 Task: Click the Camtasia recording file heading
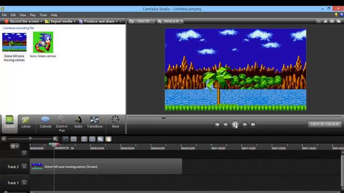[18, 28]
